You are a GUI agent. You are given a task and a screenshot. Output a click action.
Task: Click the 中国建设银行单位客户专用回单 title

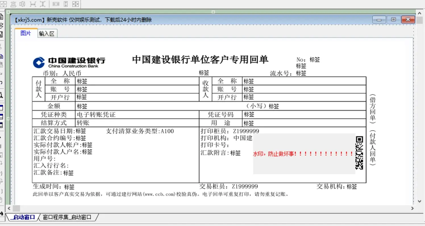pyautogui.click(x=200, y=59)
